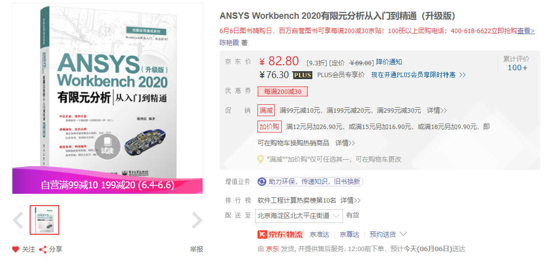Viewport: 555px width, 260px height.
Task: Click the 京准达 delivery service link
Action: tap(320, 234)
